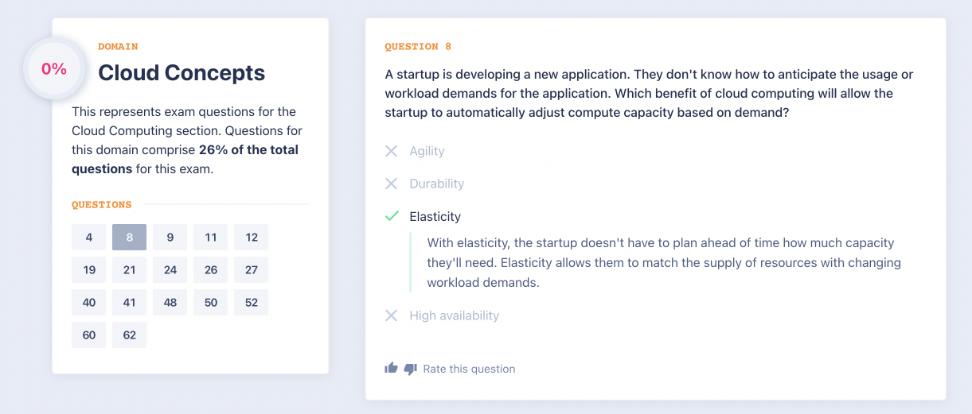
Task: Switch to question 50
Action: 211,302
